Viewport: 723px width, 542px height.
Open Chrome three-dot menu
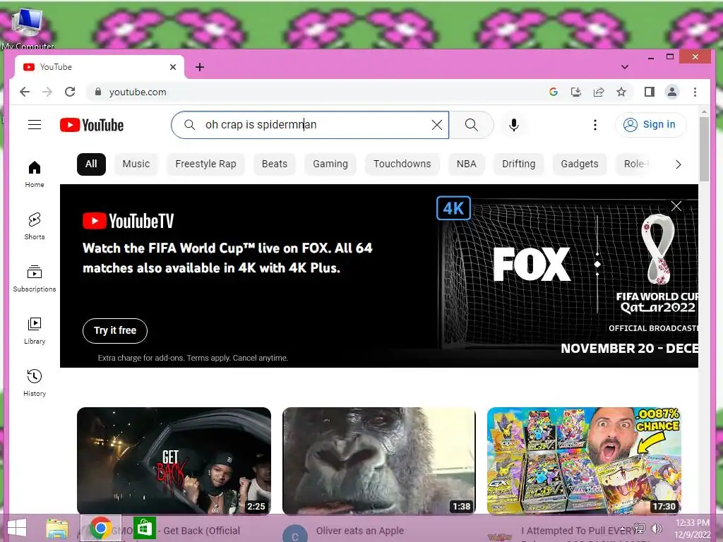pos(695,92)
